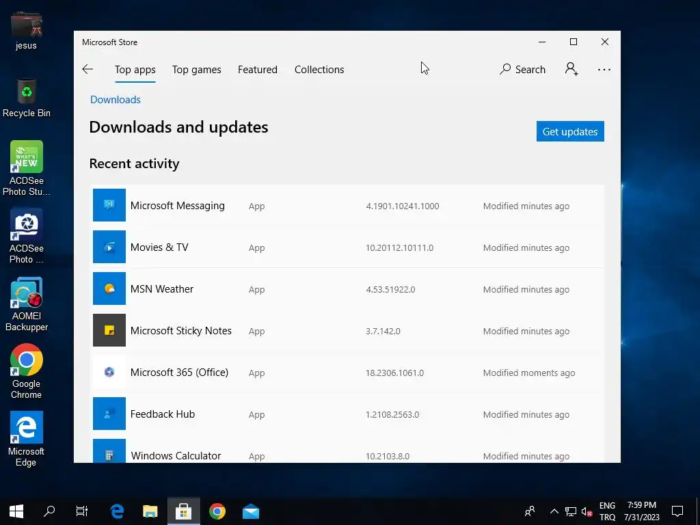This screenshot has height=525, width=700.
Task: Switch to the Top apps tab
Action: tap(135, 70)
